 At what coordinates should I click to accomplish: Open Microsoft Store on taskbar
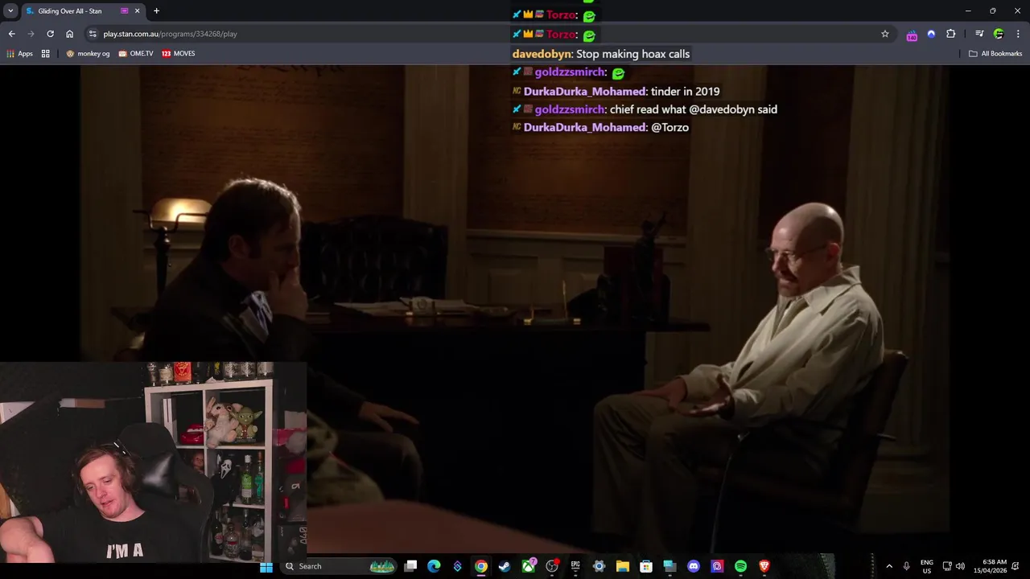645,566
